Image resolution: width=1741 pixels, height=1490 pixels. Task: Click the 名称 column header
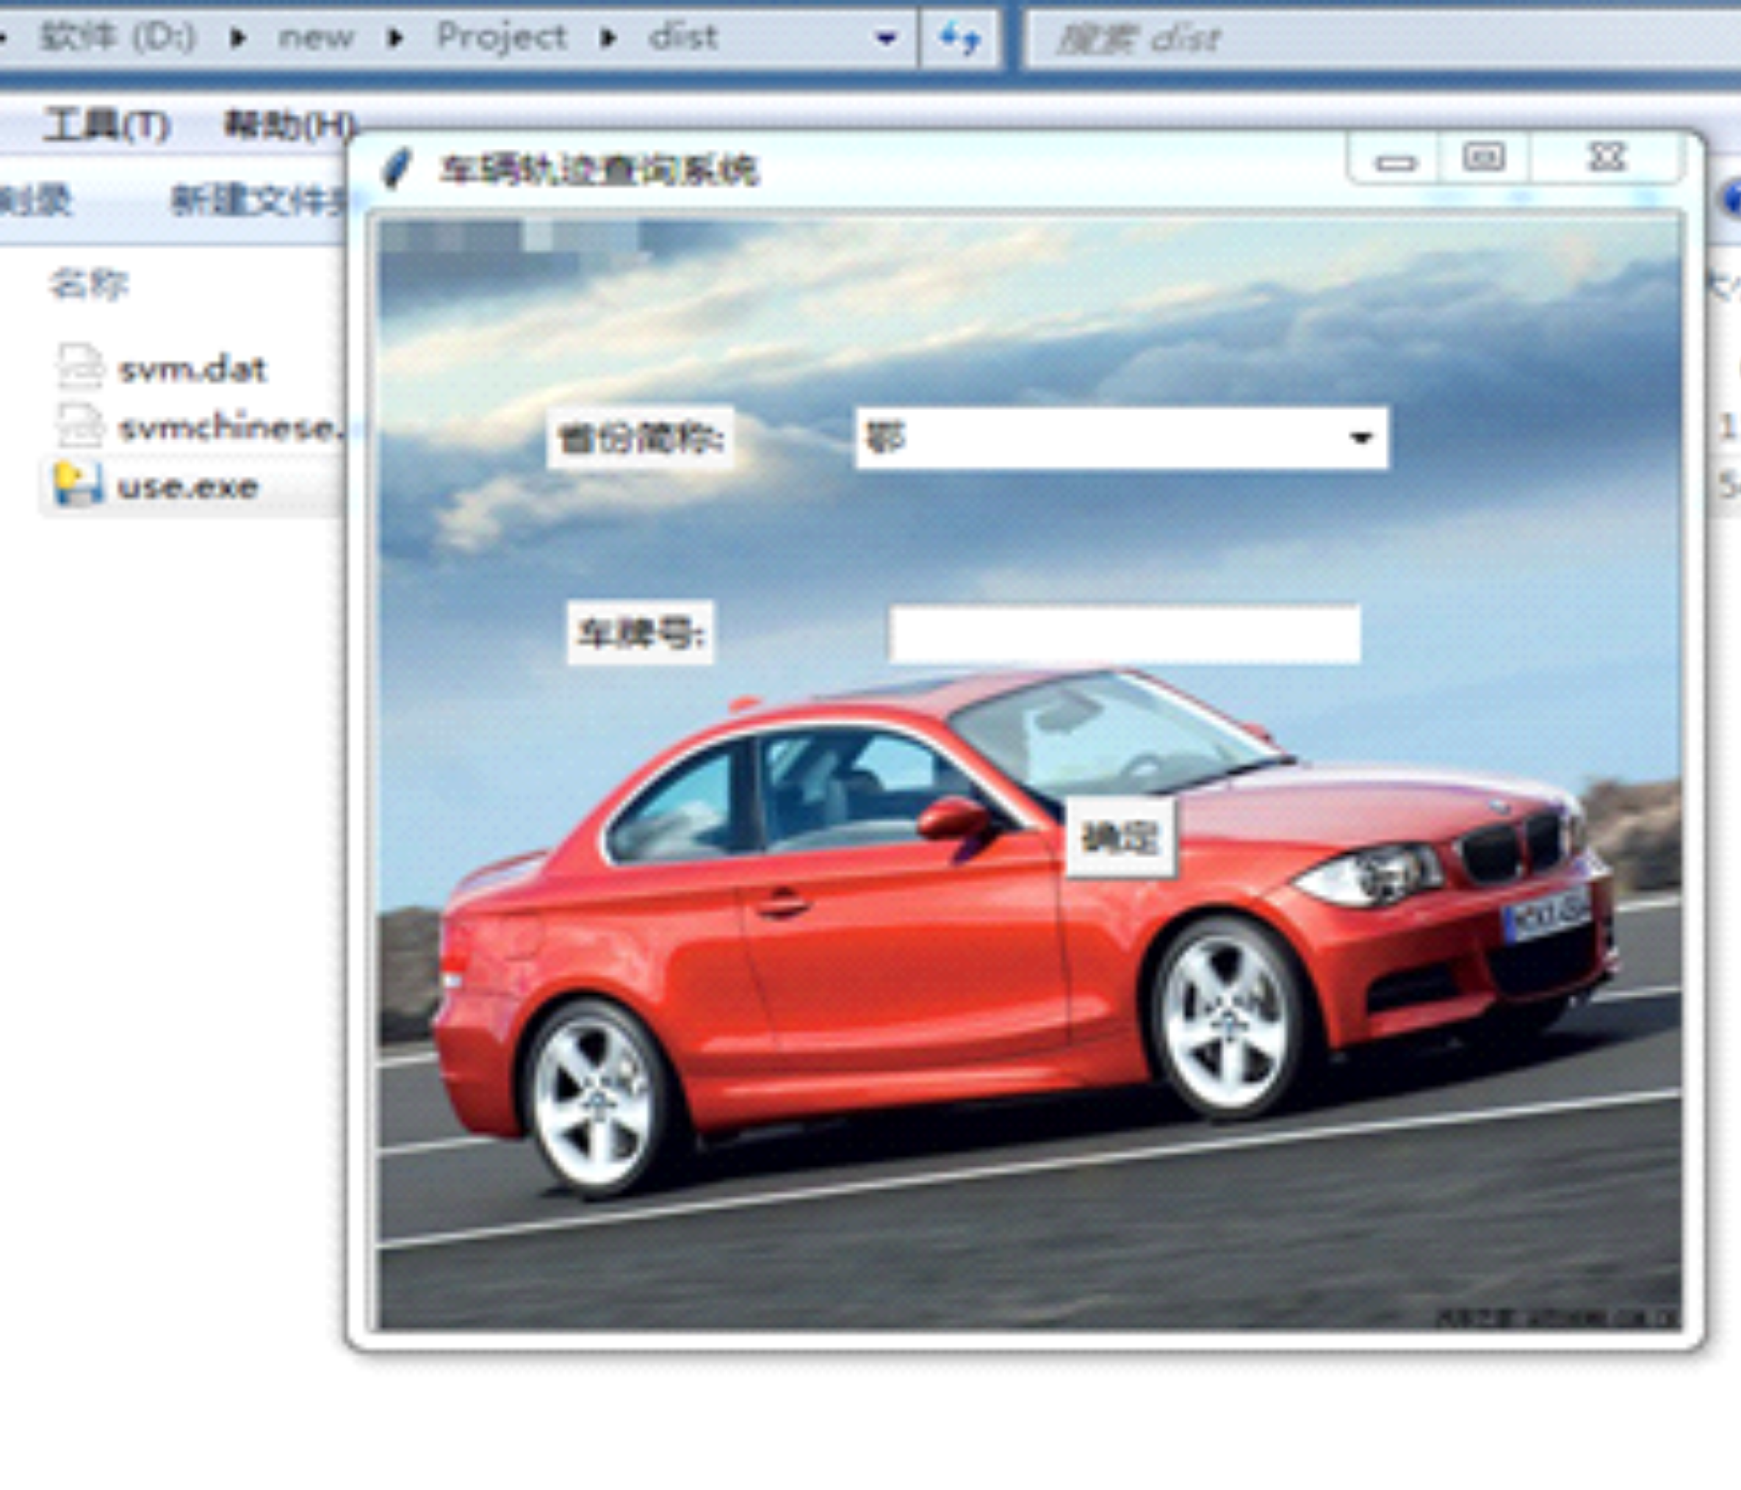pyautogui.click(x=88, y=286)
